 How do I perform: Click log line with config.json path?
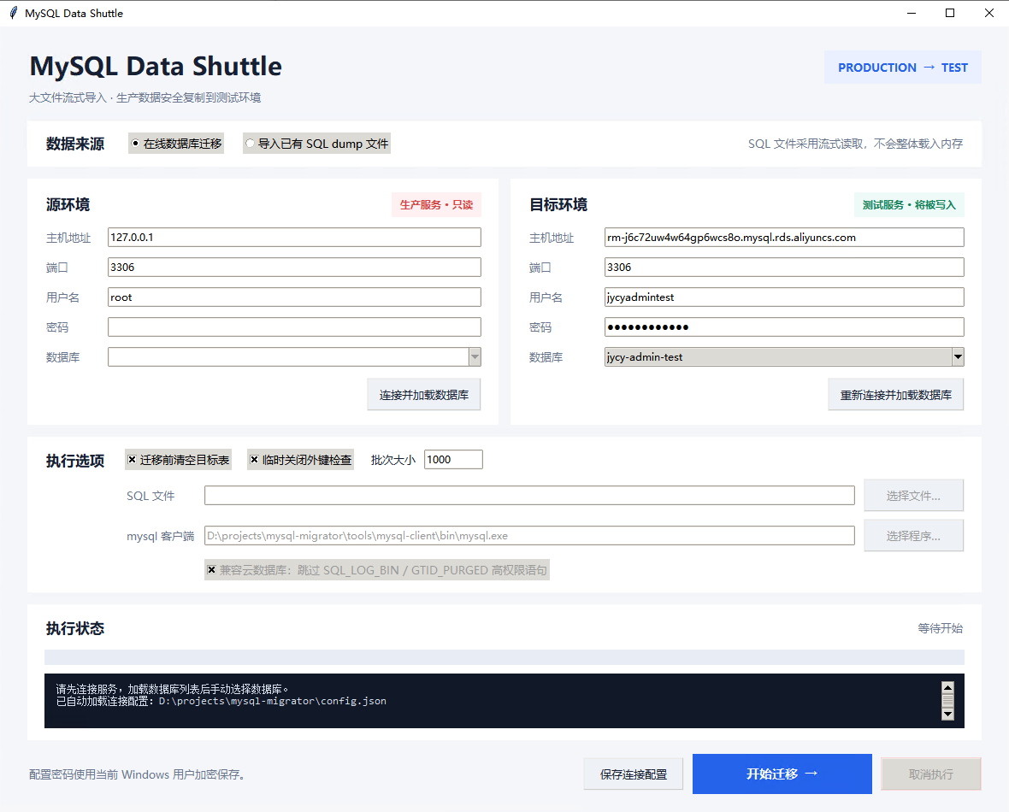pyautogui.click(x=221, y=702)
